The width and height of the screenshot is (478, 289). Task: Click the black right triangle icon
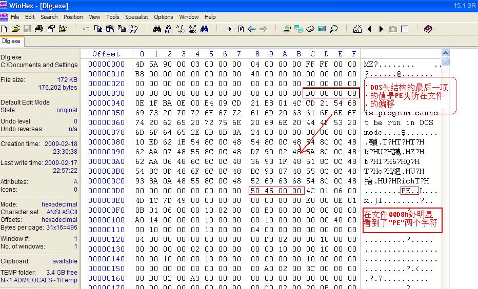point(381,29)
